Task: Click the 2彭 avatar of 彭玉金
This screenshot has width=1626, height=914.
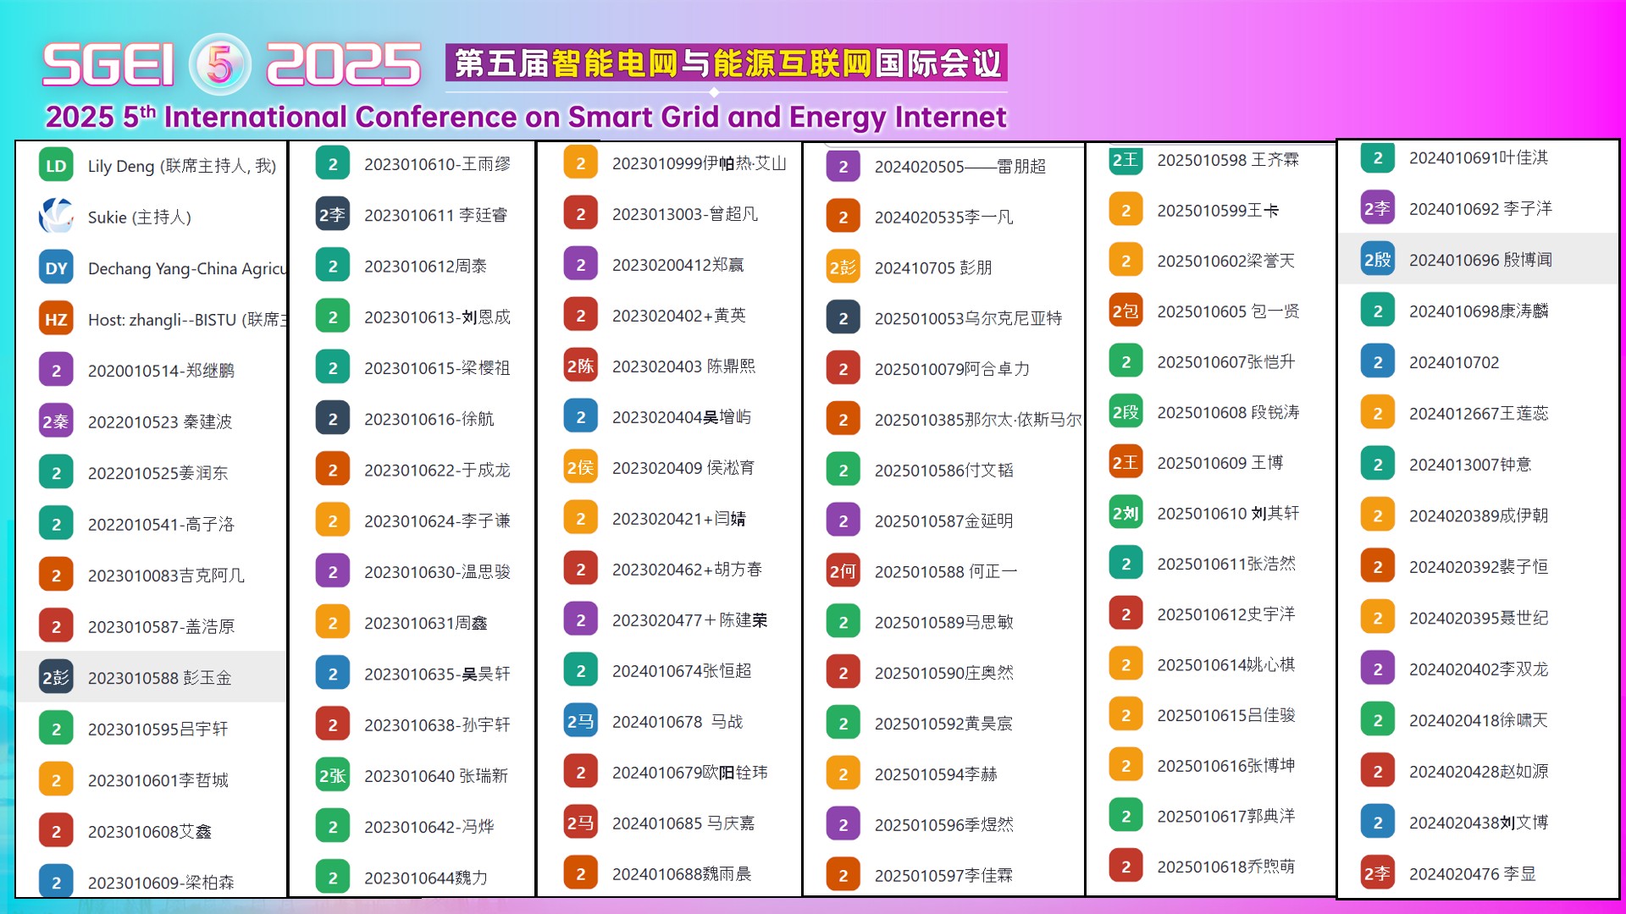Action: coord(56,677)
